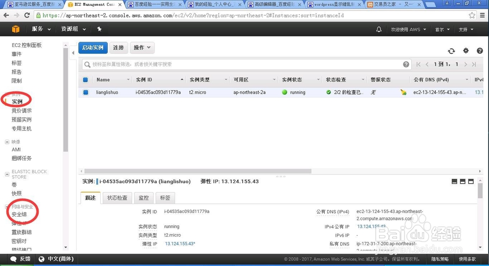This screenshot has height=266, width=489.
Task: Reload the page with browser refresh icon
Action: click(27, 15)
